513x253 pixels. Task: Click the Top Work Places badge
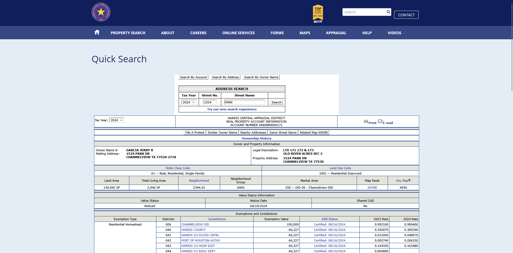(318, 14)
